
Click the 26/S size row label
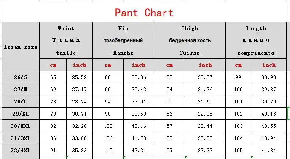(x=21, y=77)
